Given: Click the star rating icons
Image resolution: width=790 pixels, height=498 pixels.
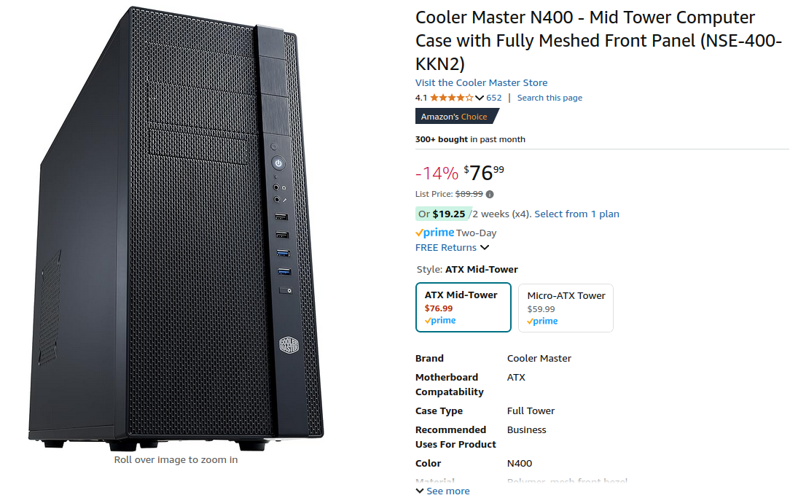Looking at the screenshot, I should 451,98.
